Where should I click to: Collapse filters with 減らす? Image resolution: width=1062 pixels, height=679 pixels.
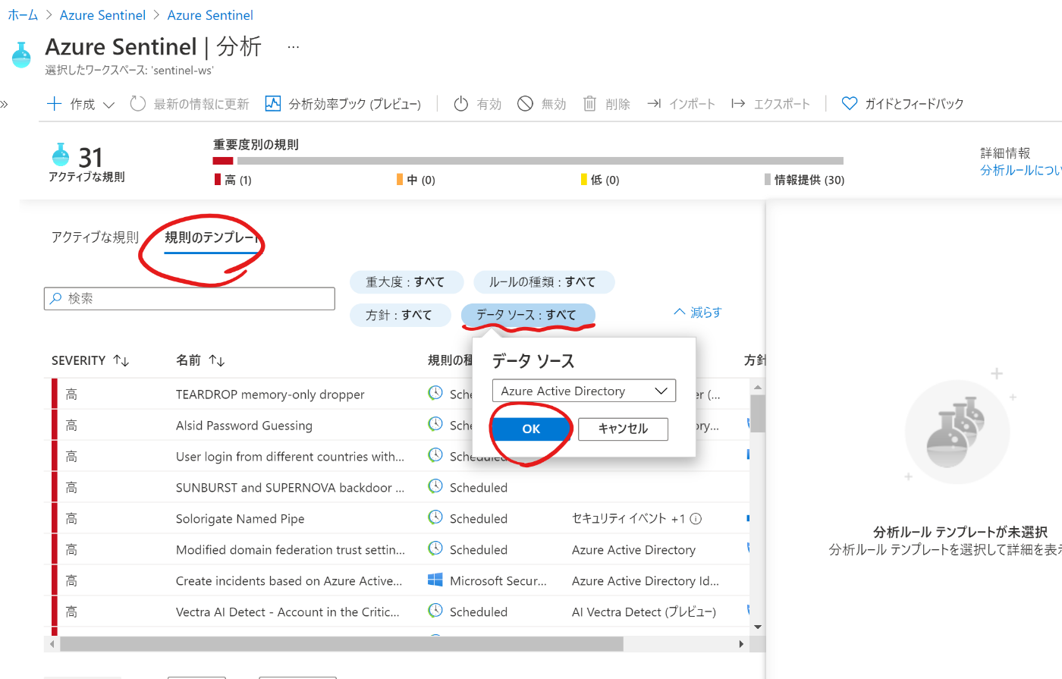tap(698, 313)
